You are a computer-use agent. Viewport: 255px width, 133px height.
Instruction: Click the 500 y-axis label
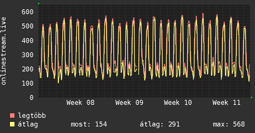[x=28, y=26]
